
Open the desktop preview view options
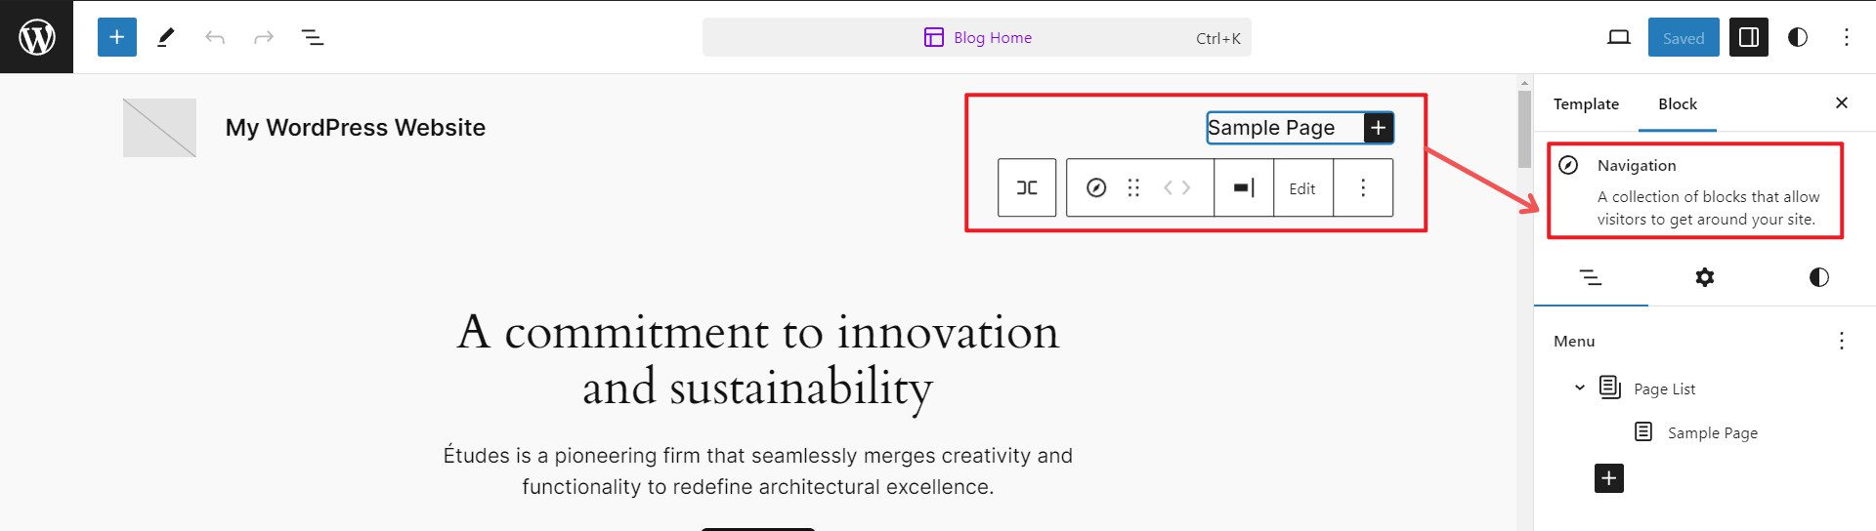point(1618,37)
